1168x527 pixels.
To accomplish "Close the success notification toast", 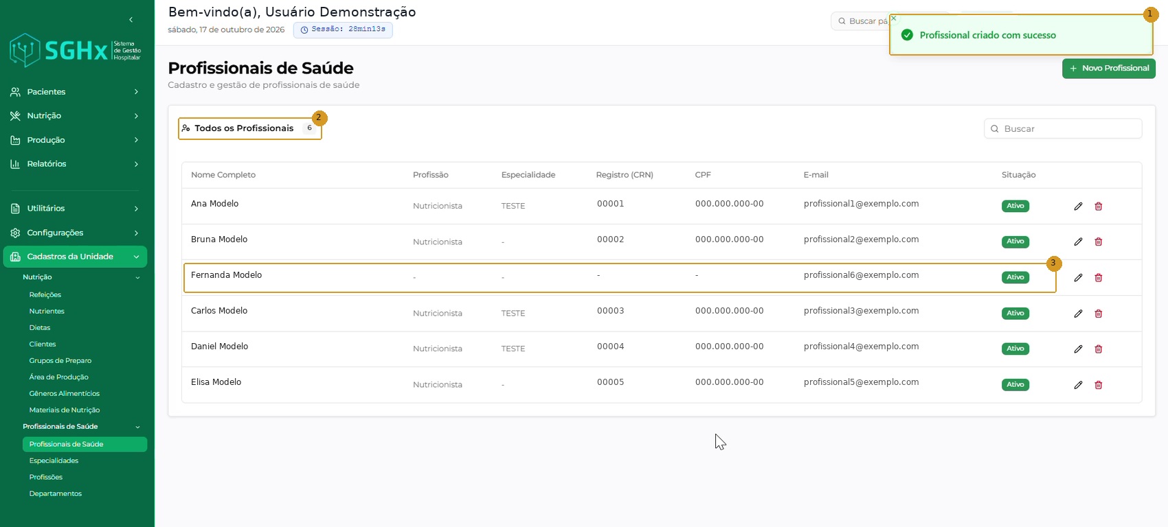I will [894, 19].
